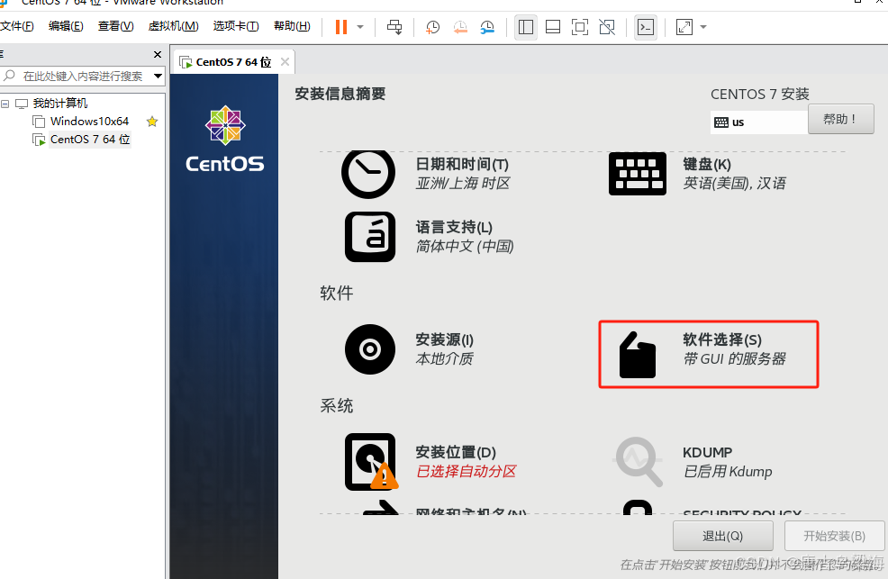
Task: Open the 安装源(I) disc icon
Action: (370, 349)
